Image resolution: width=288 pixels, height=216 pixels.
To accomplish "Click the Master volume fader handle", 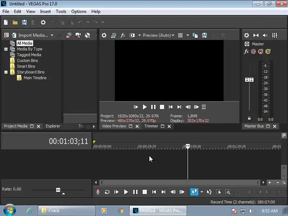I will point(249,80).
